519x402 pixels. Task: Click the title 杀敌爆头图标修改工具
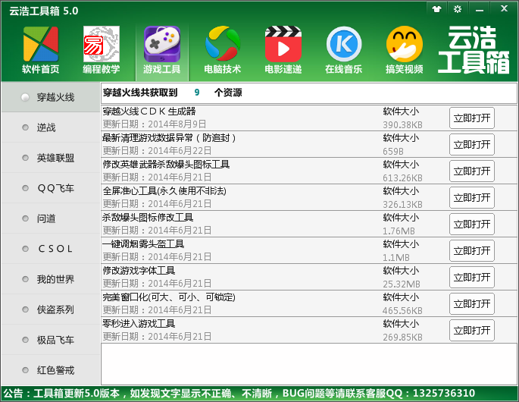[x=148, y=218]
